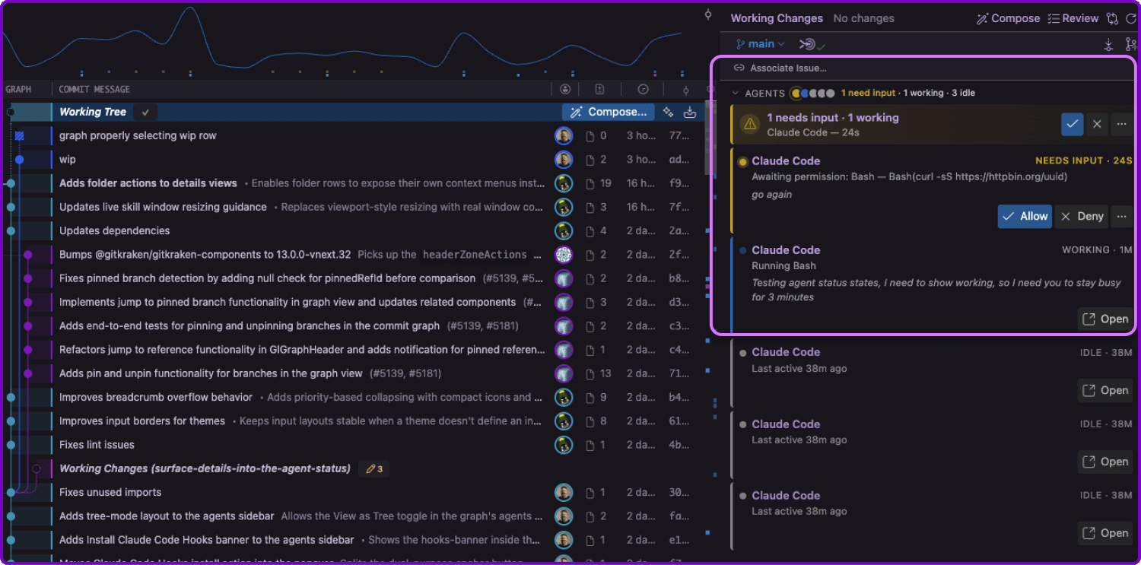Toggle the checkmark badge beside Working Tree
Viewport: 1141px width, 565px height.
click(145, 112)
